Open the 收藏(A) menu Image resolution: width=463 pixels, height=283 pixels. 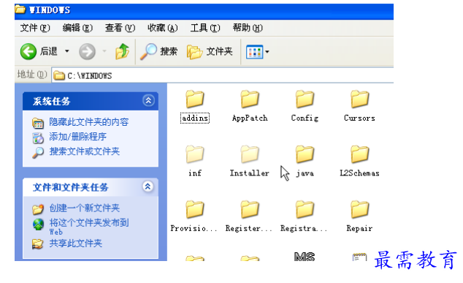pyautogui.click(x=163, y=28)
